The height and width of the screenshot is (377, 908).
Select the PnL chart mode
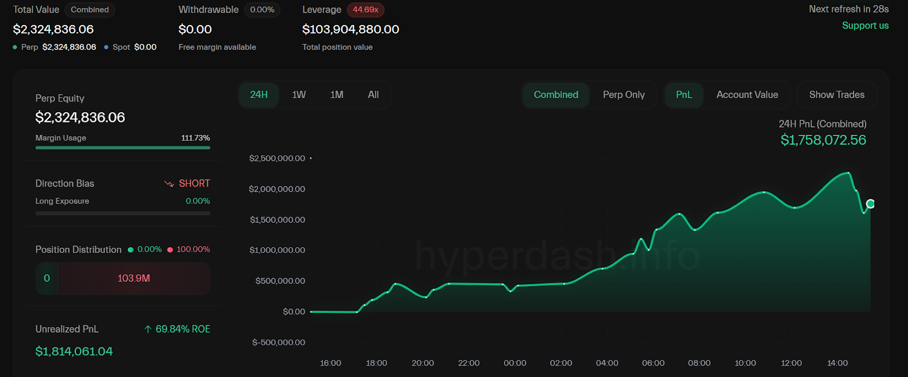pyautogui.click(x=684, y=95)
